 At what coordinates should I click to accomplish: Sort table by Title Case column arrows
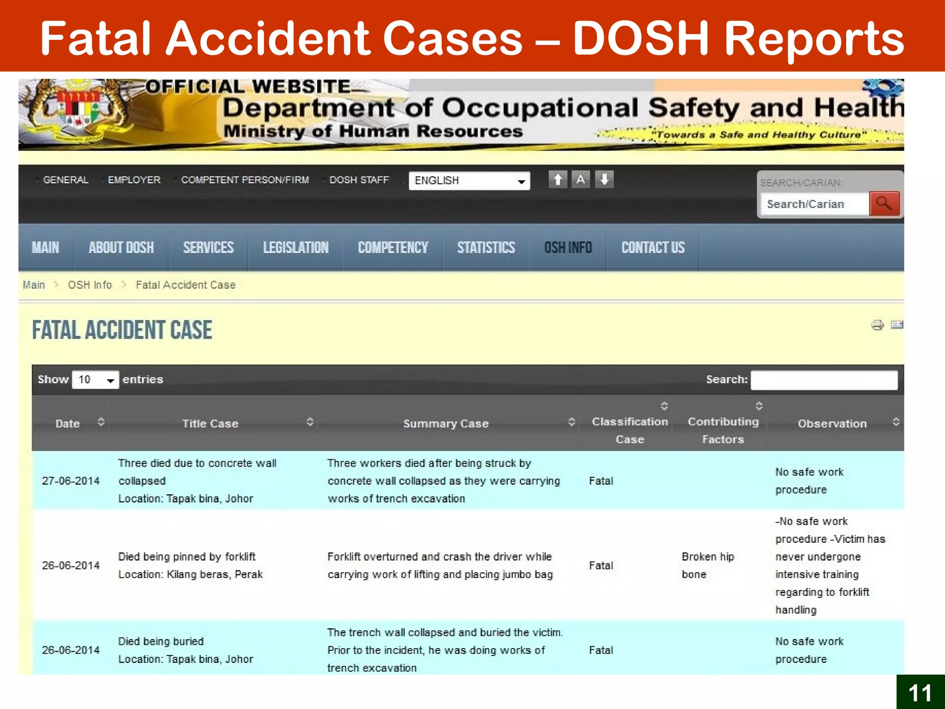[x=310, y=422]
